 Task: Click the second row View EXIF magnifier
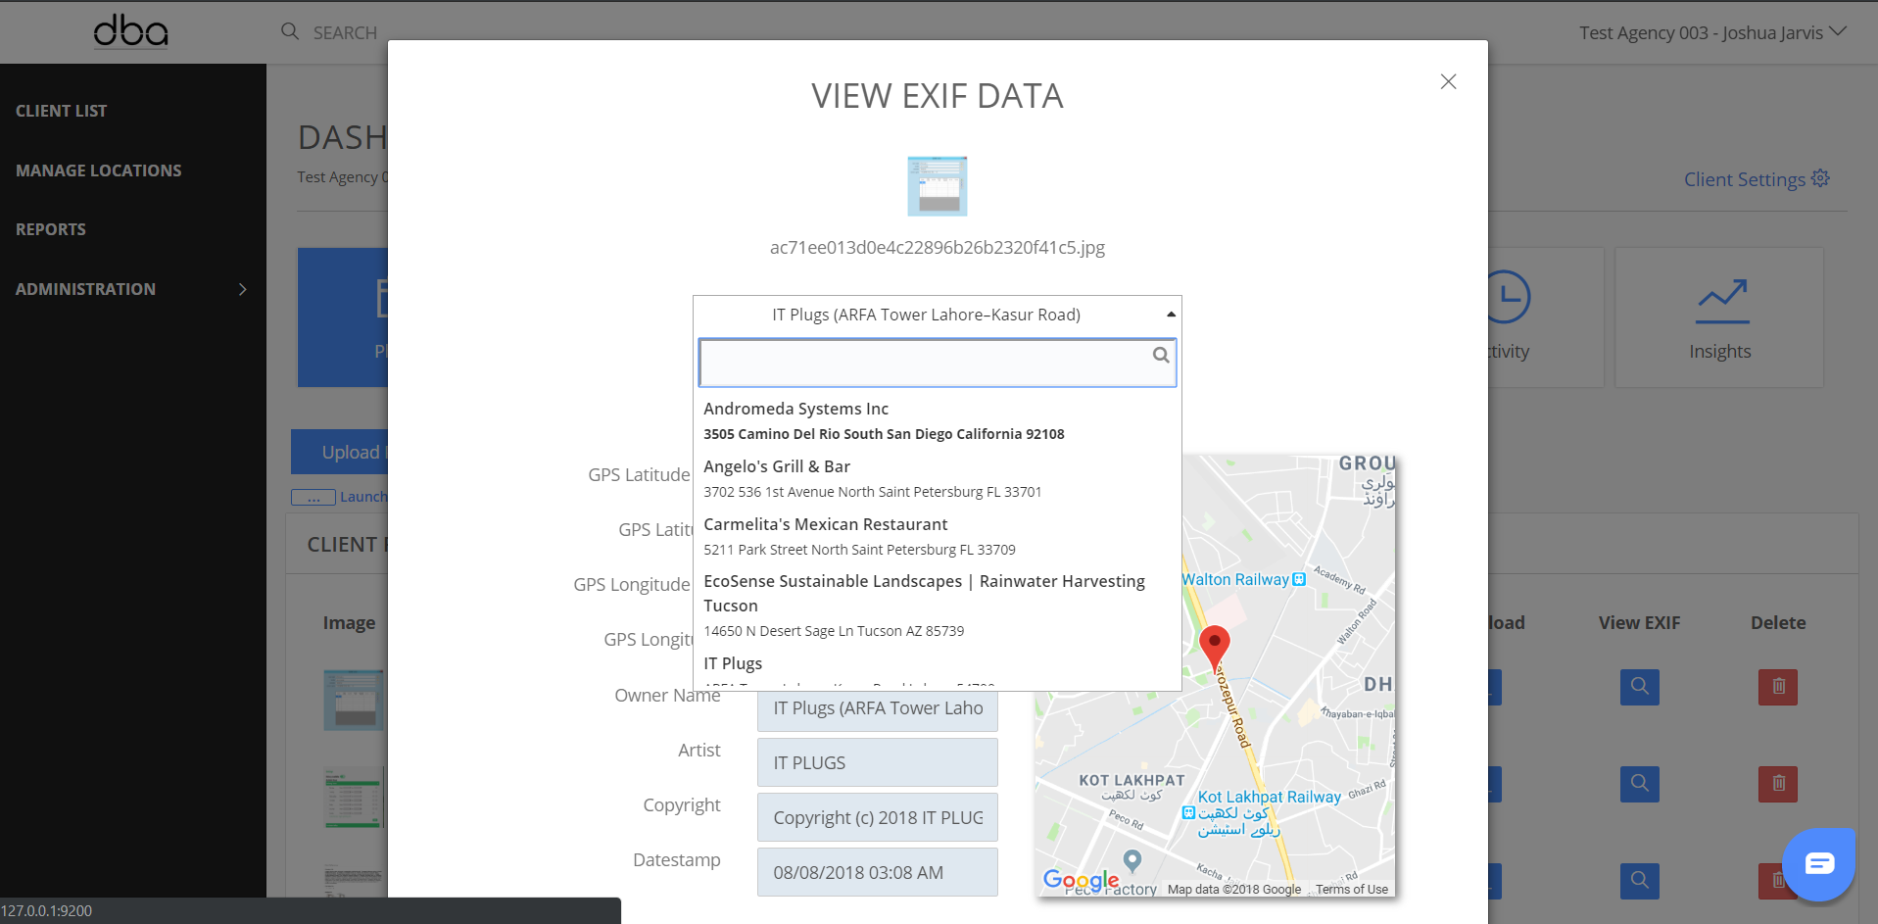click(x=1639, y=784)
